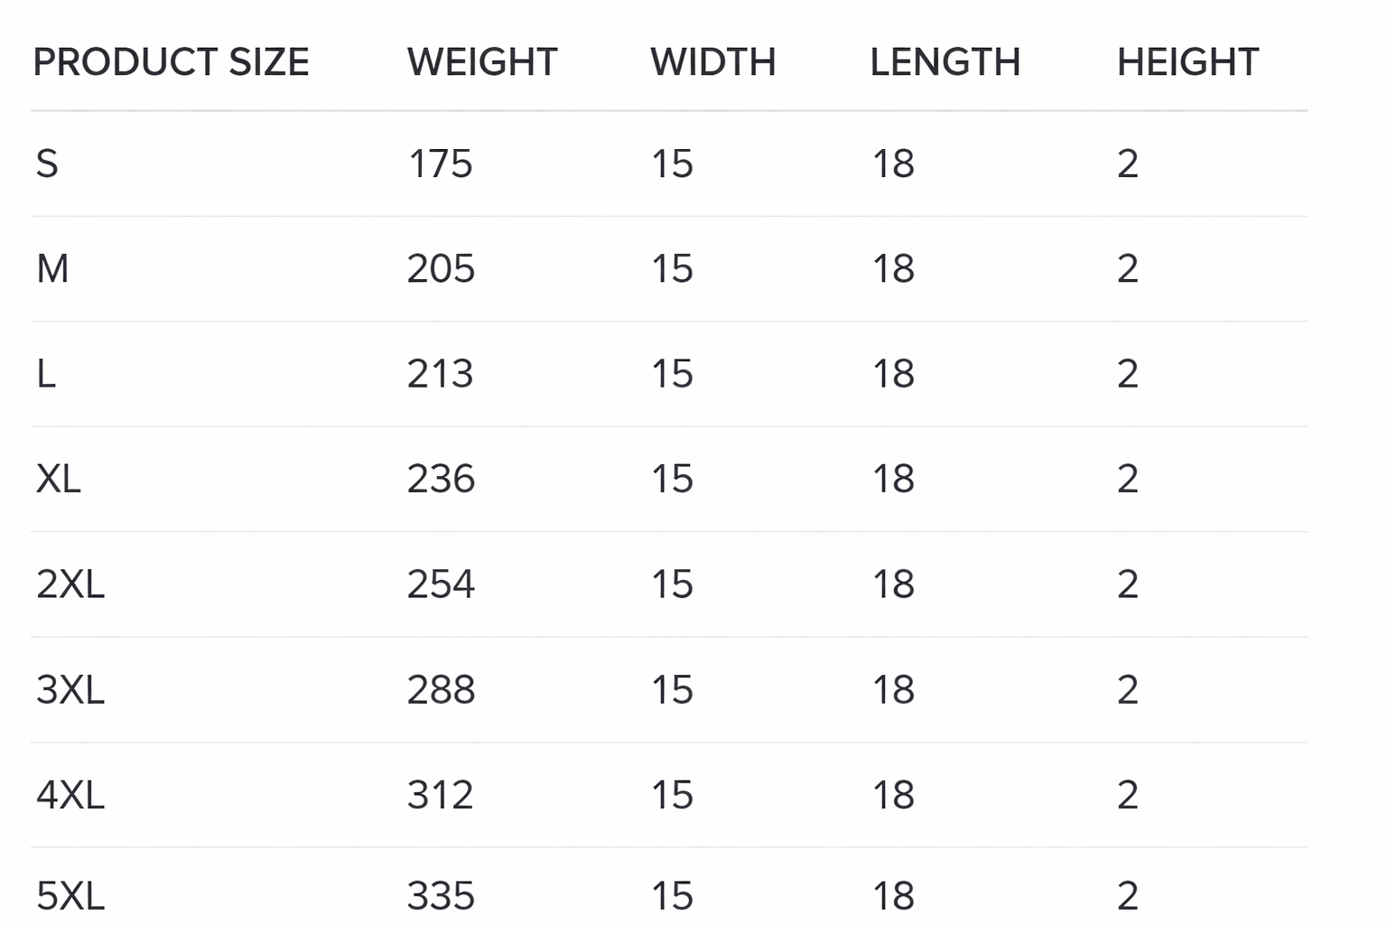
Task: Select the weight value 236
Action: [x=441, y=479]
